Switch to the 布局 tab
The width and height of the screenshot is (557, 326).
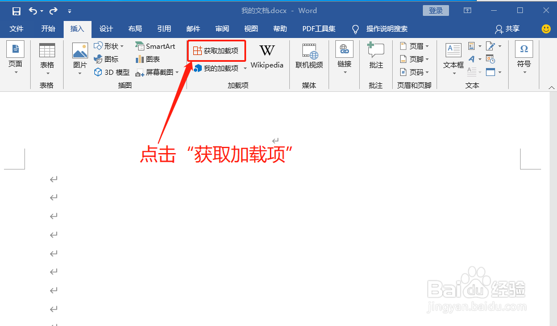tap(135, 29)
